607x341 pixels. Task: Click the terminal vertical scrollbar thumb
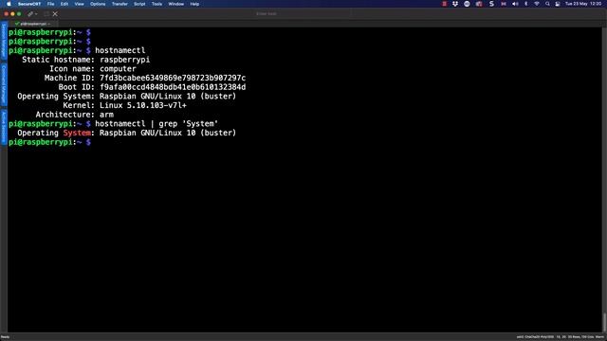click(x=604, y=322)
